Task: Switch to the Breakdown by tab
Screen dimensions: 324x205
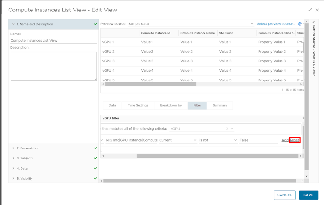Action: 171,105
